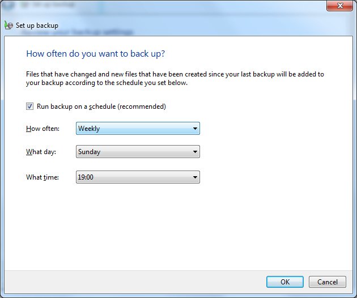
Task: Close the backup dialog with red X
Action: (x=340, y=6)
